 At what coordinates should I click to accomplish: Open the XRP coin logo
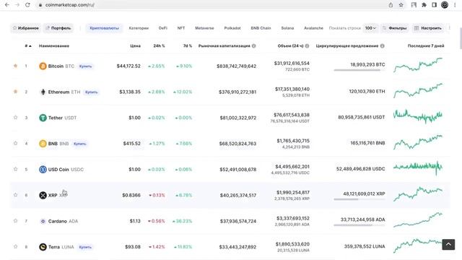click(x=43, y=195)
